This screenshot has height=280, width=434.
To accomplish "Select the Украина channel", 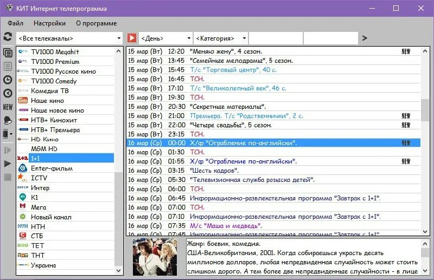I will (x=65, y=265).
